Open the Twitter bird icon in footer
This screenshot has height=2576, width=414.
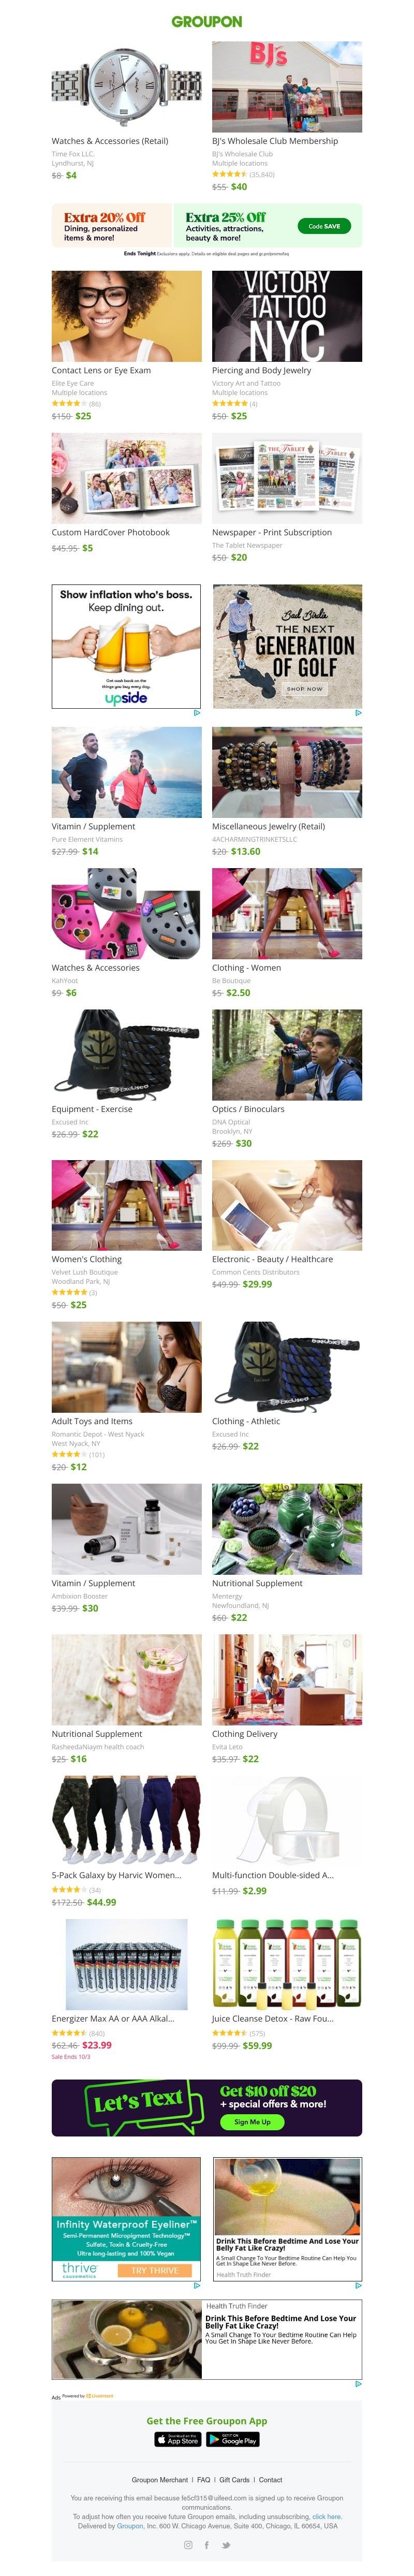click(x=226, y=2545)
